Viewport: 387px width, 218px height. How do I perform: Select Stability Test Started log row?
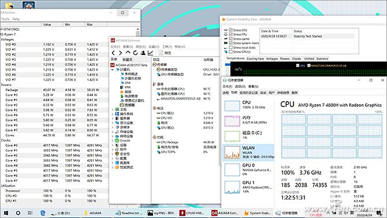pos(307,36)
